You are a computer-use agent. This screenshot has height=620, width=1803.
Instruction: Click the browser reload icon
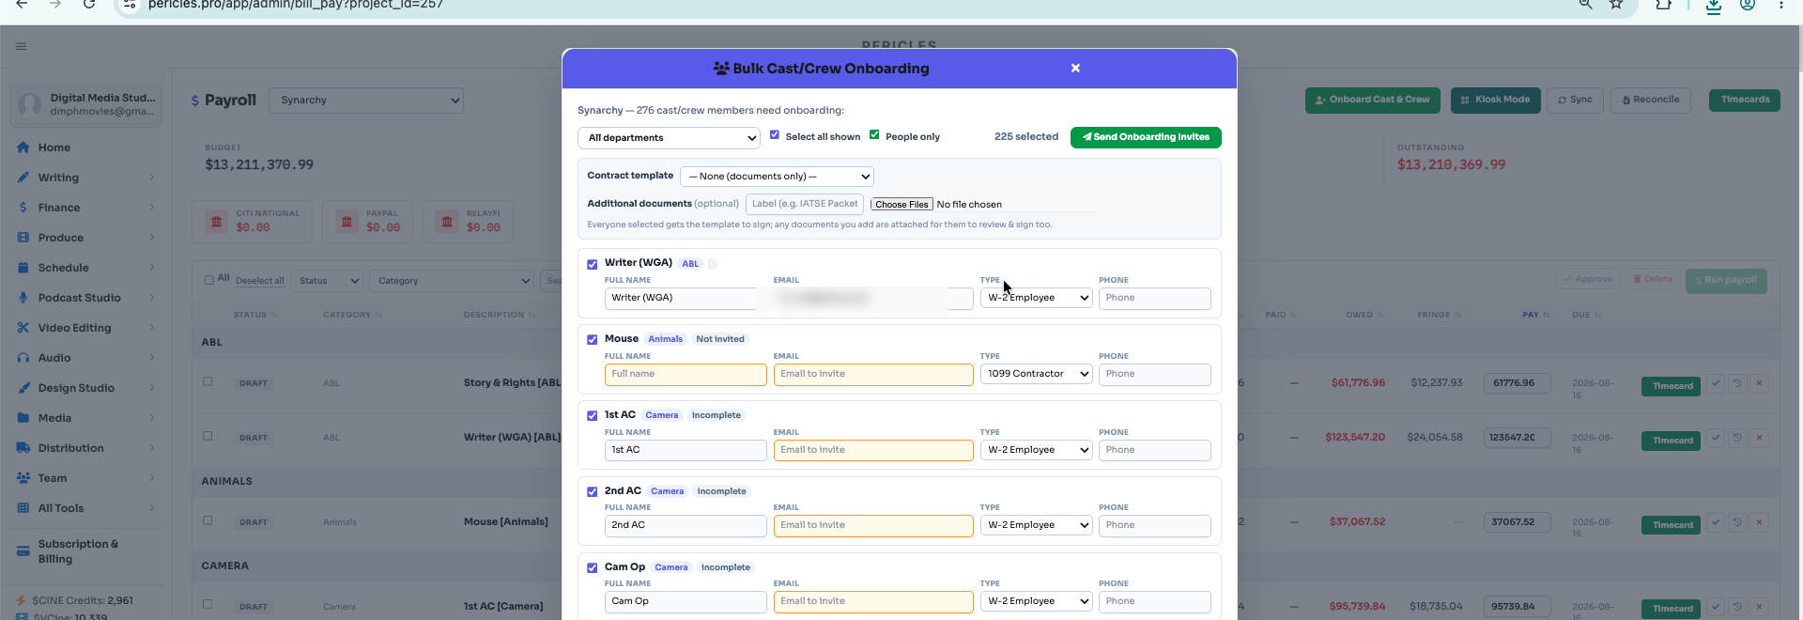pyautogui.click(x=89, y=5)
